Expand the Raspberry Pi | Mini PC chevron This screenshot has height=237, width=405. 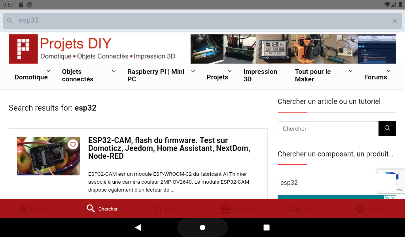point(193,71)
